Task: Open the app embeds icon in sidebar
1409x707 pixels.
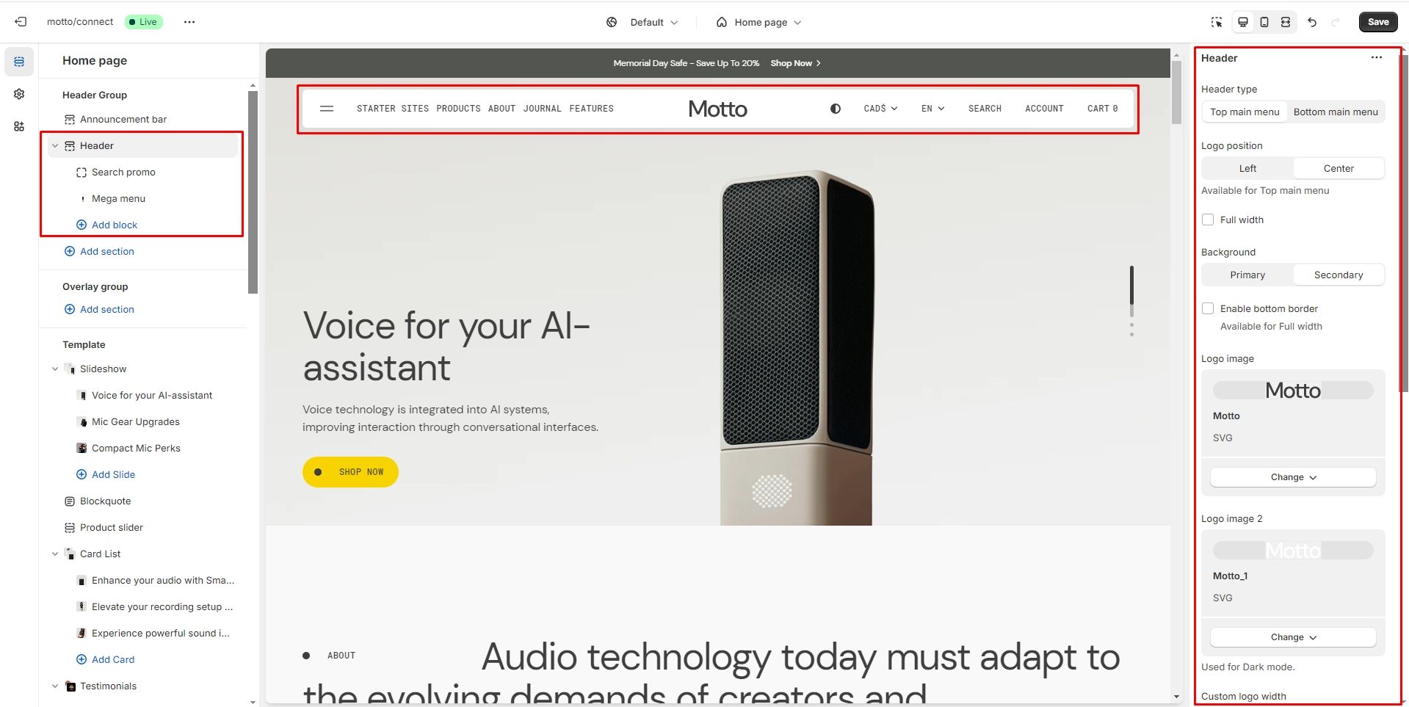Action: 19,126
